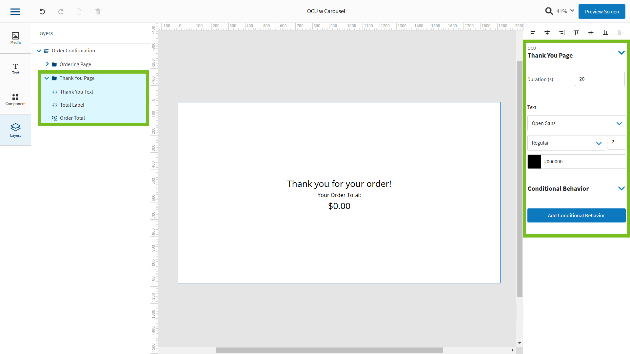Screen dimensions: 630x354
Task: Open the Regular font weight dropdown
Action: pyautogui.click(x=566, y=143)
